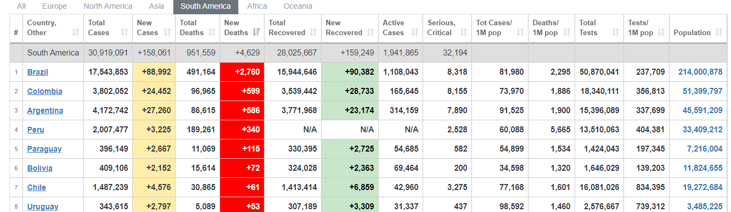Switch to the Oceania tab
The height and width of the screenshot is (212, 731).
click(298, 7)
